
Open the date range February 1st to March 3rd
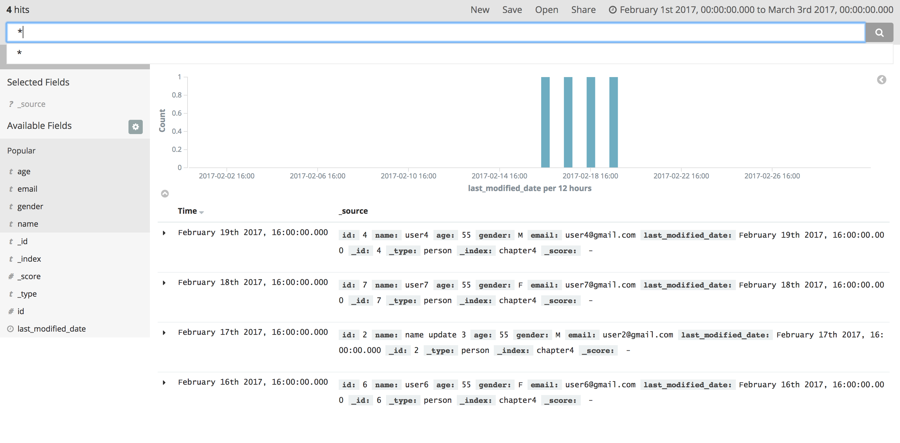tap(756, 10)
